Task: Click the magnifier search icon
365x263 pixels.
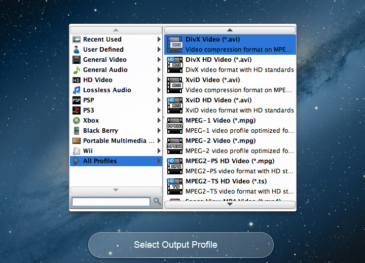Action: [157, 201]
